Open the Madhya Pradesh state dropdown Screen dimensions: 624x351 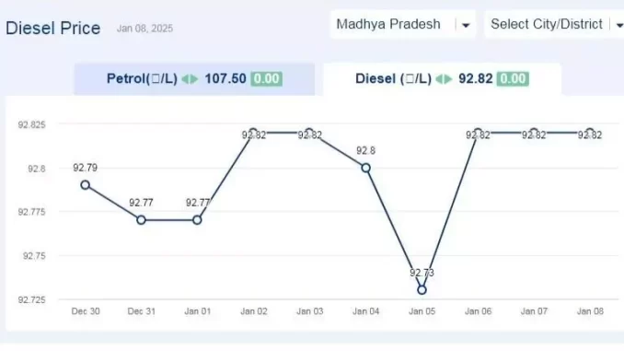[x=403, y=24]
